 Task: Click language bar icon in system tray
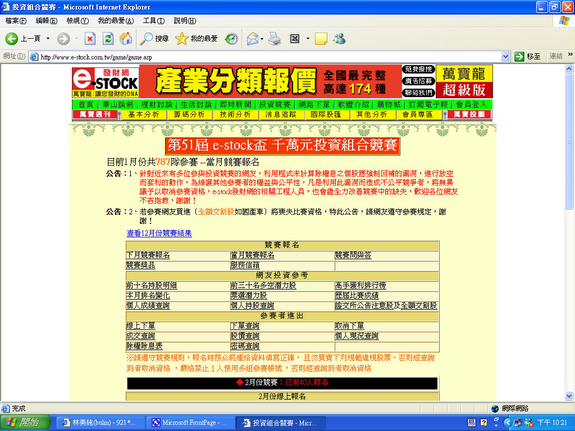coord(472,423)
